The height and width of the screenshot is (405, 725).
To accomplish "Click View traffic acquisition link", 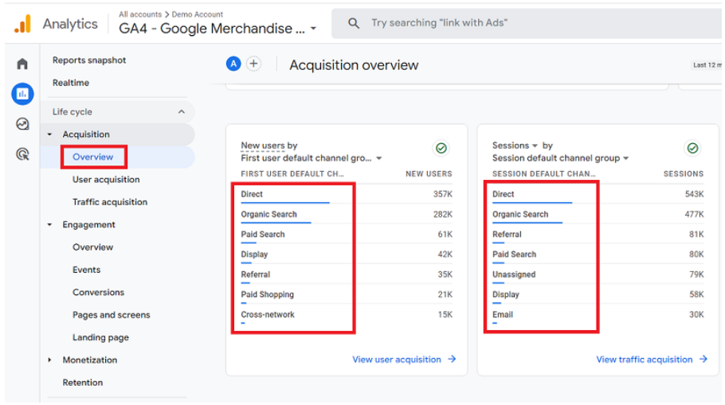I will pos(644,360).
